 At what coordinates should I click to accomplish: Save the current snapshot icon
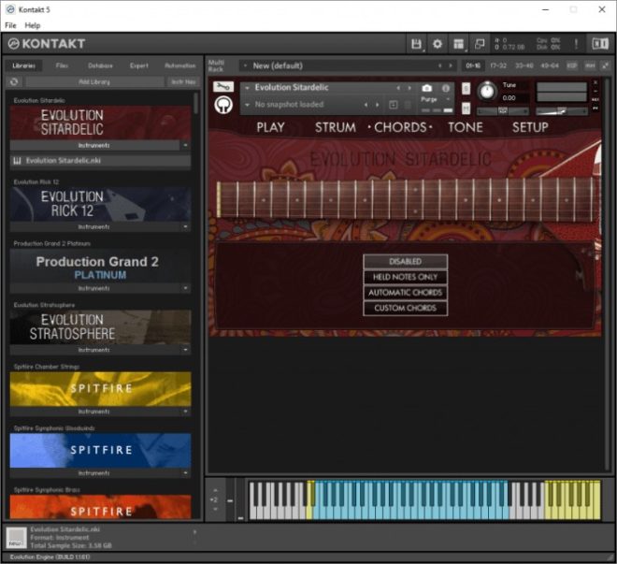tap(394, 105)
